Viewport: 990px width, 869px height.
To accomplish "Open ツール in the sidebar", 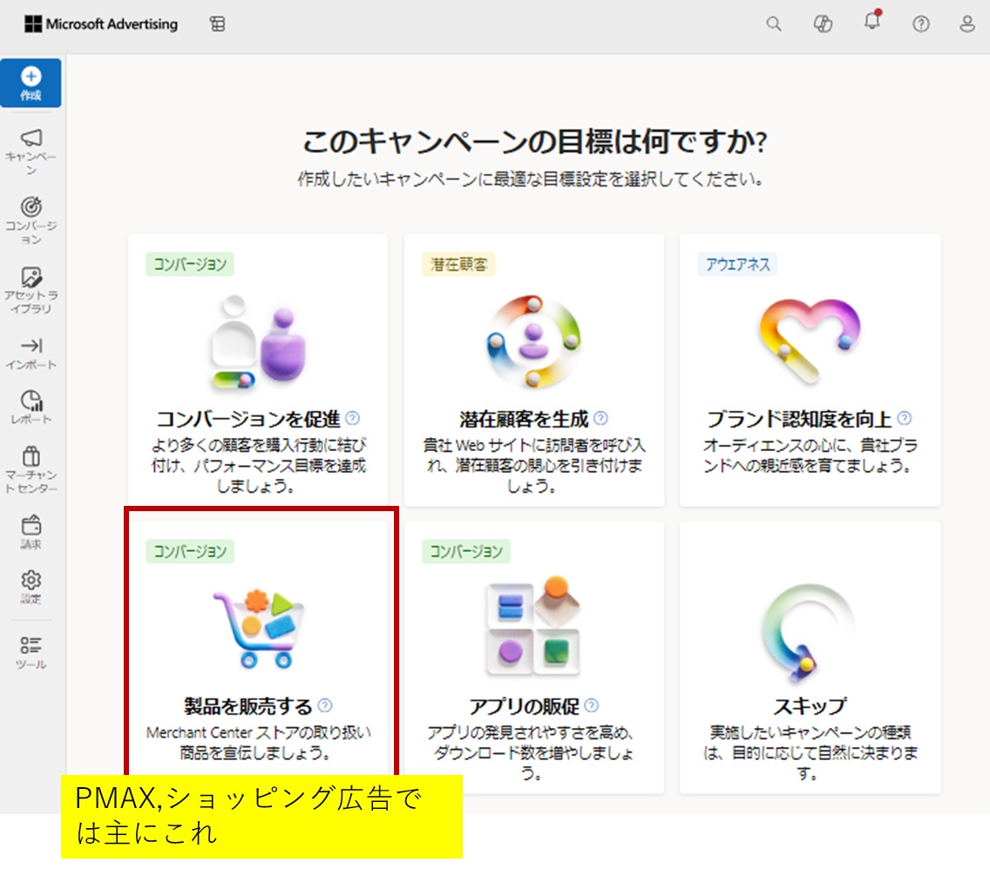I will pyautogui.click(x=31, y=652).
